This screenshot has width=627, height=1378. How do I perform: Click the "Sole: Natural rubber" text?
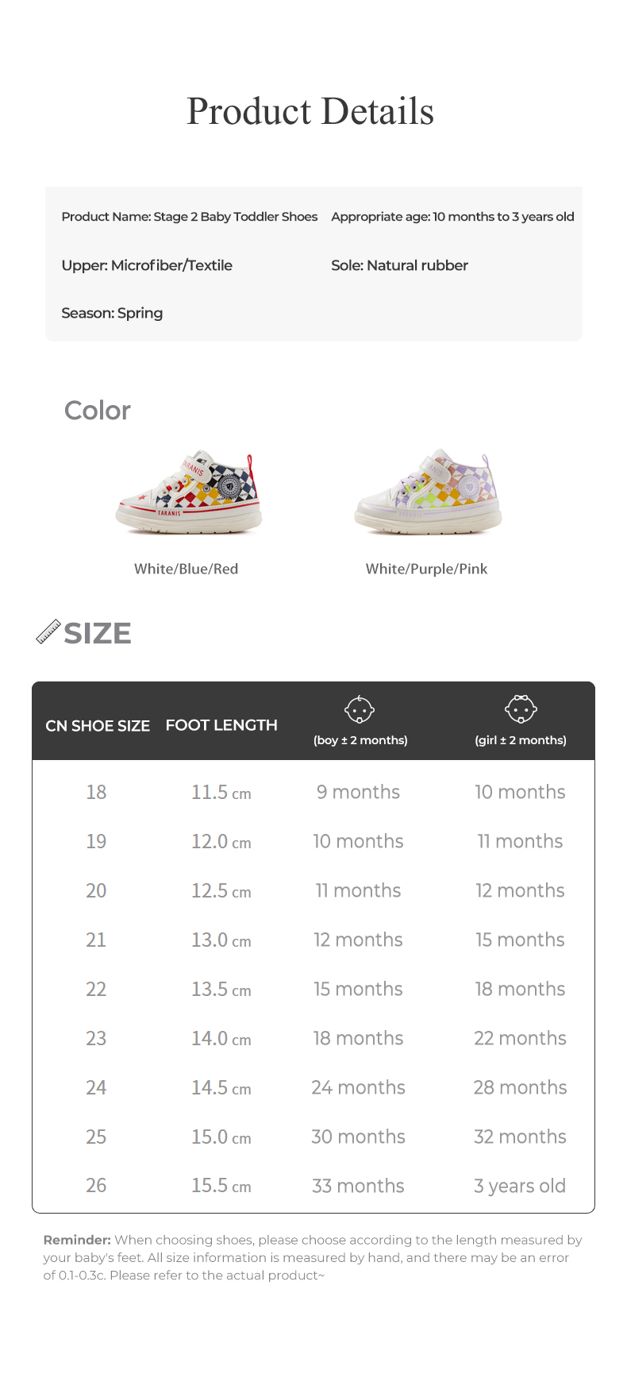399,265
